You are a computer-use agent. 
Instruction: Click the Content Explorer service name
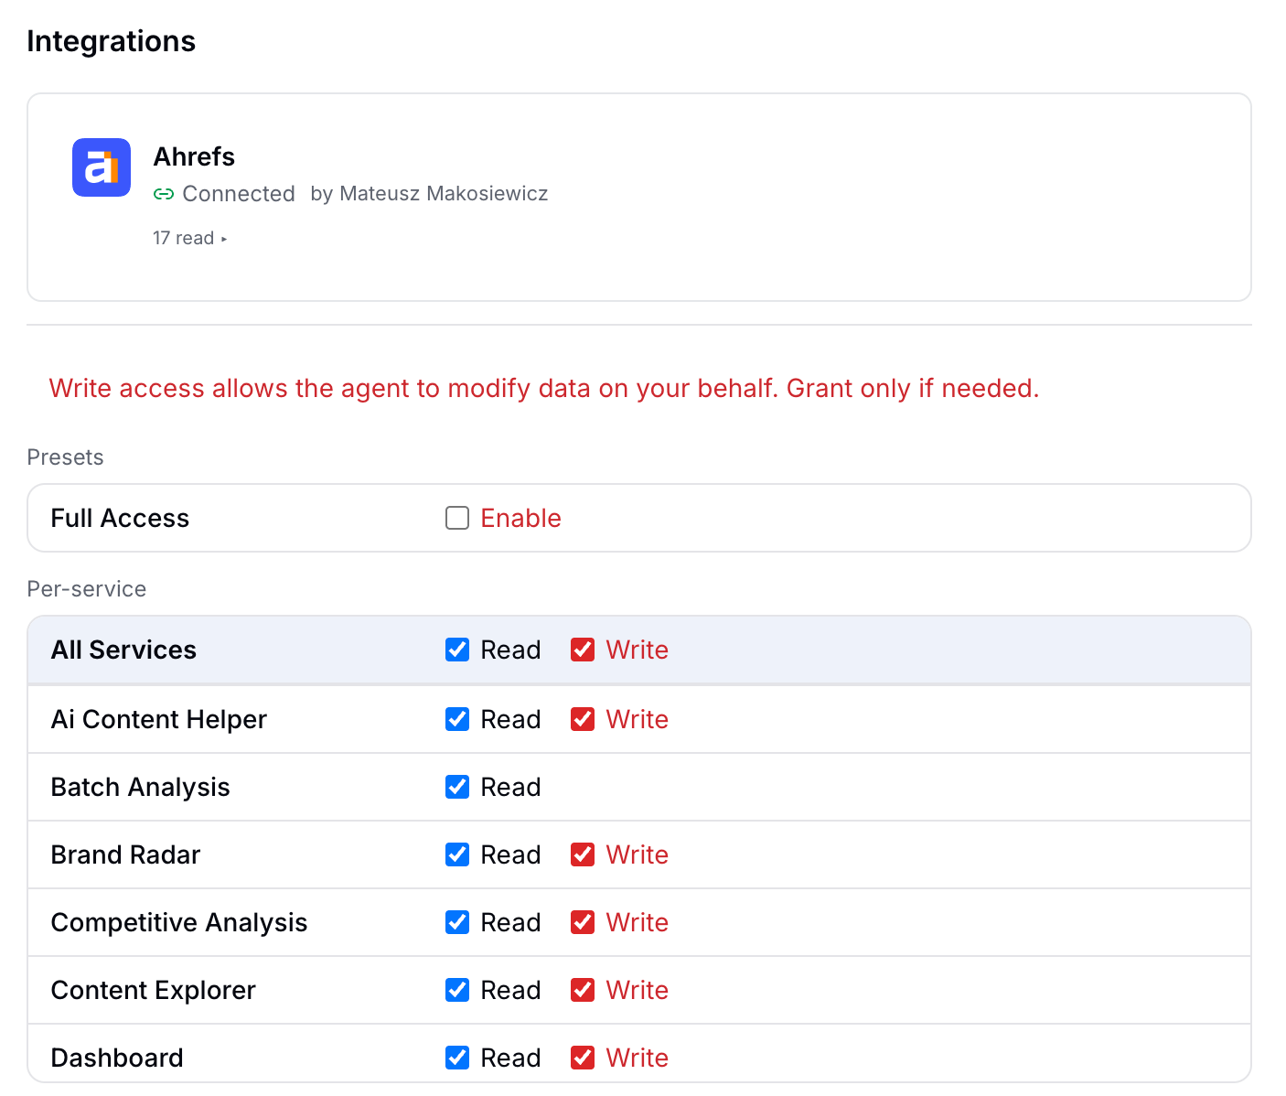click(x=153, y=990)
